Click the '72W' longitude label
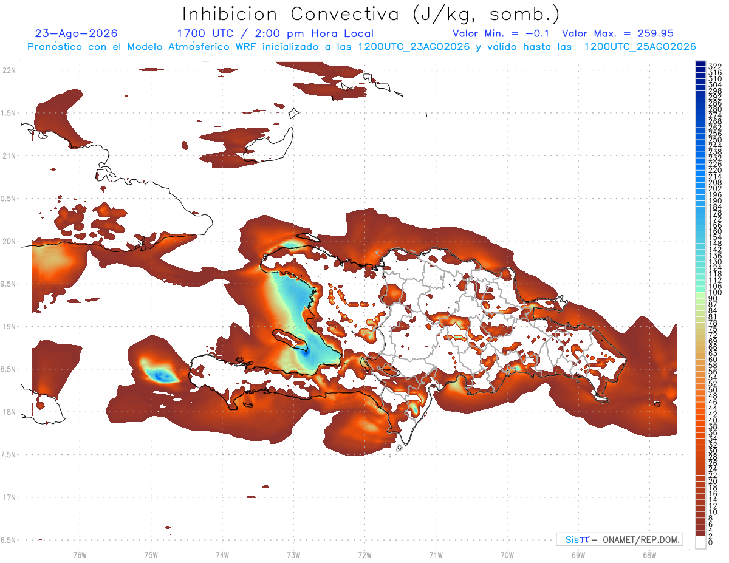Viewport: 729px width, 563px height. tap(364, 554)
